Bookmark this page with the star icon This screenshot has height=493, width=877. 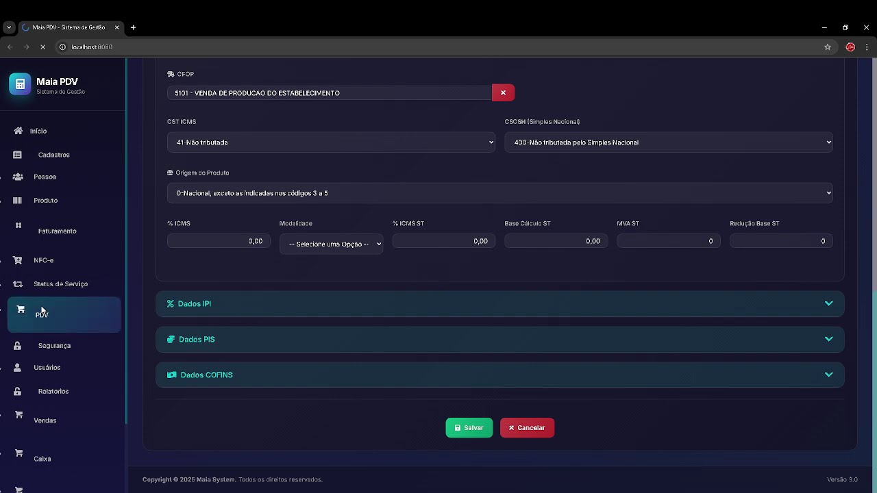828,47
